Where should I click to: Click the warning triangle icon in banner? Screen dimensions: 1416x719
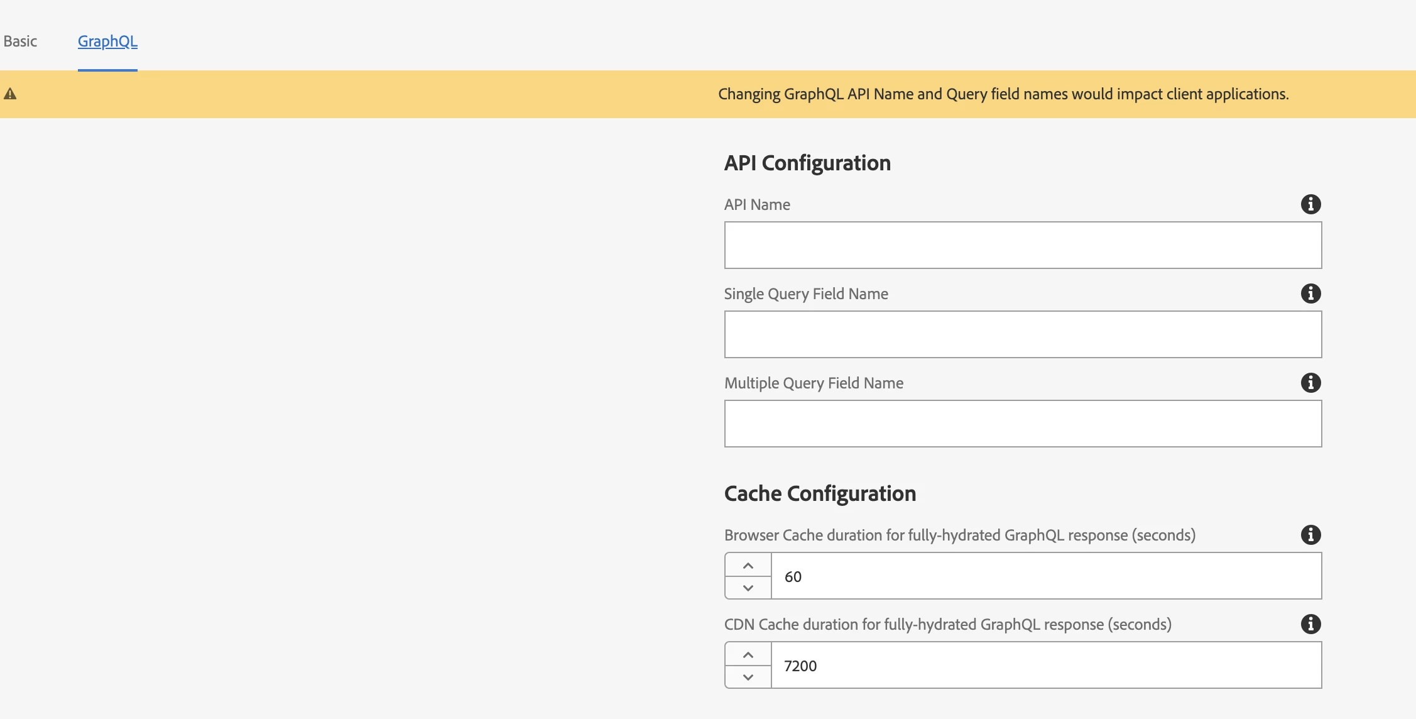point(10,94)
